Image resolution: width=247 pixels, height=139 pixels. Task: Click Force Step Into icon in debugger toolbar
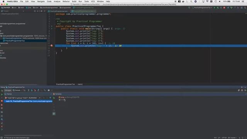coord(35,90)
